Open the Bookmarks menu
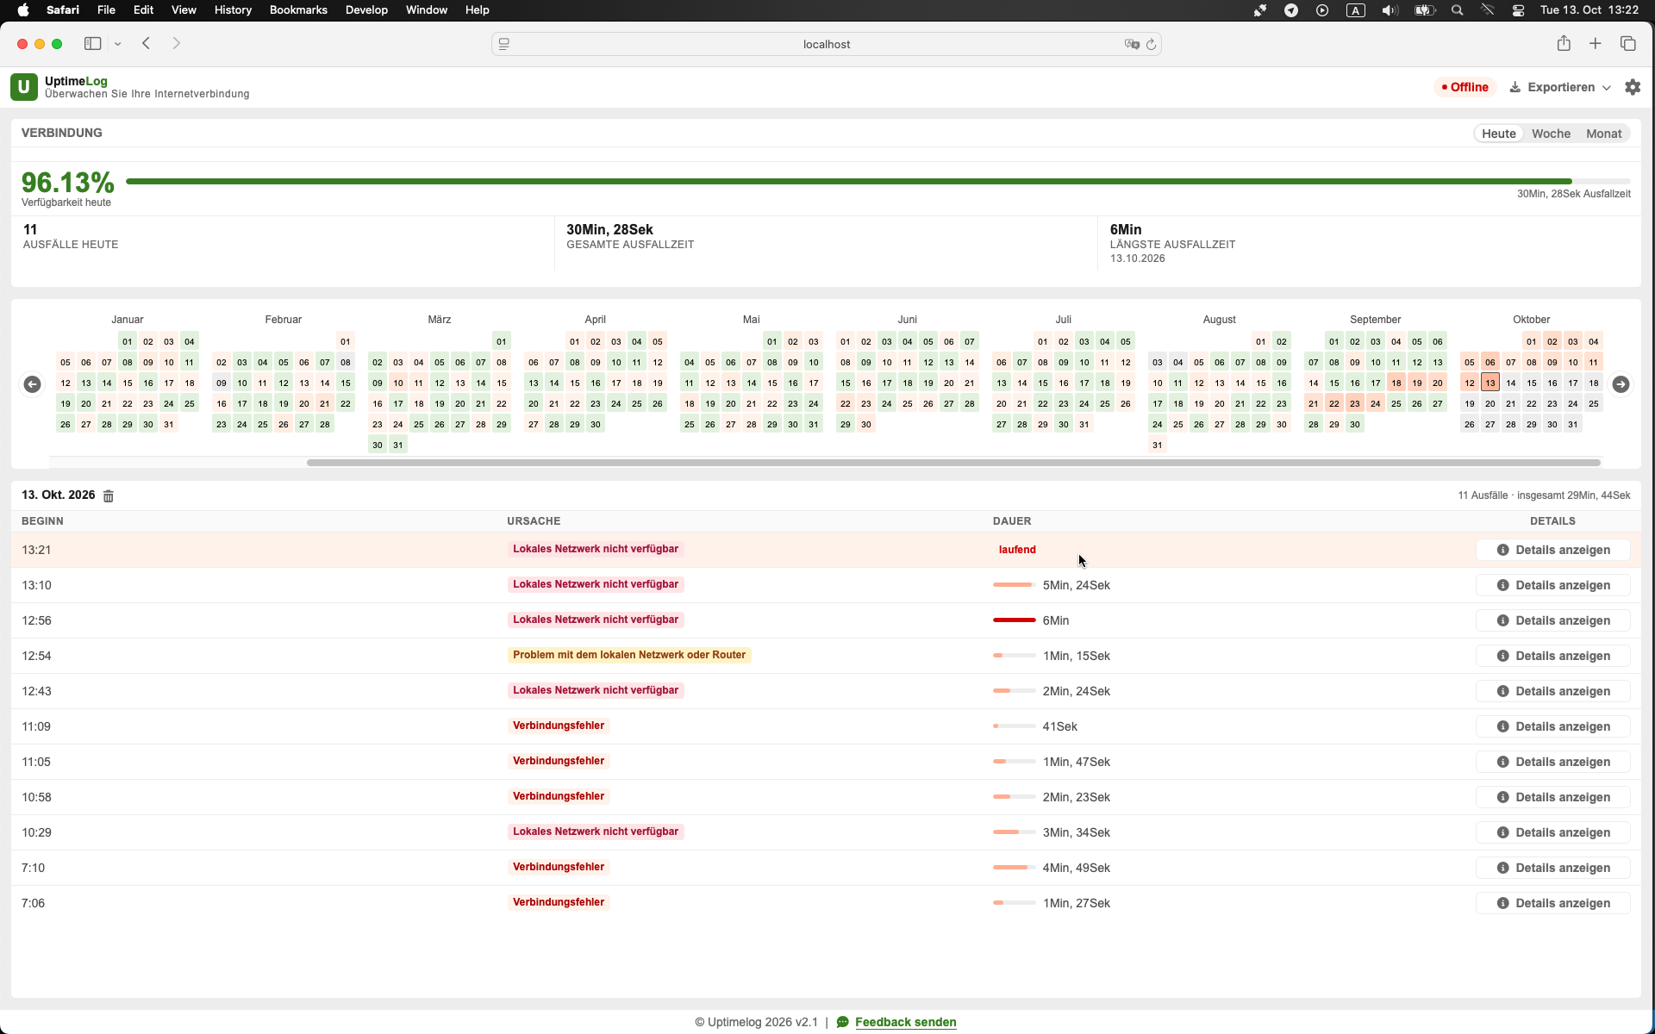Screen dimensions: 1655x1034 coord(298,10)
